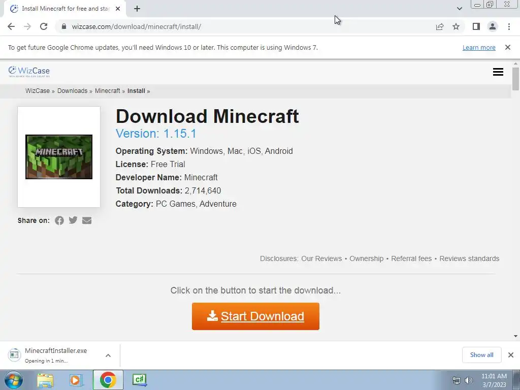Open the Chrome three-dot menu
520x390 pixels.
pyautogui.click(x=509, y=26)
